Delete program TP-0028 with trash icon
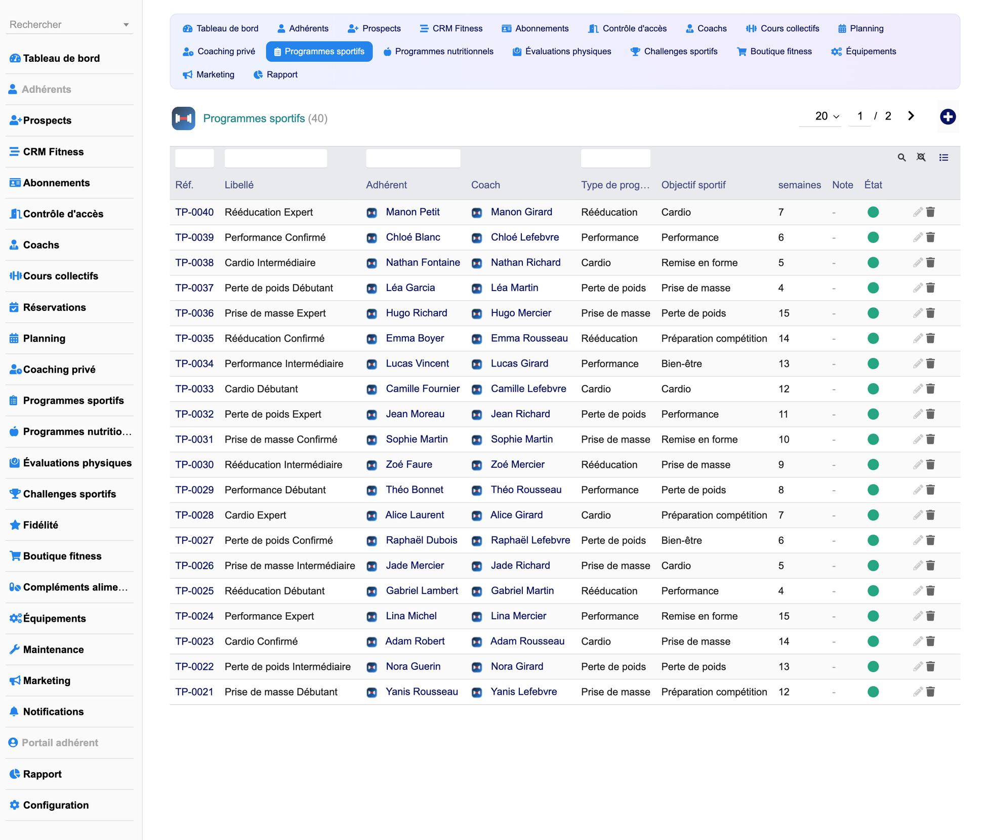The image size is (985, 840). (x=930, y=515)
